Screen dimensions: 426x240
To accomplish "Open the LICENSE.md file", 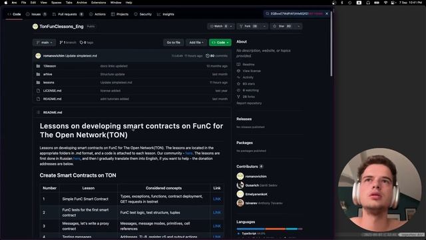I will (52, 91).
